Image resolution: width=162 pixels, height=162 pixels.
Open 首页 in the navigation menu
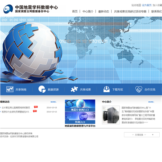click(75, 11)
